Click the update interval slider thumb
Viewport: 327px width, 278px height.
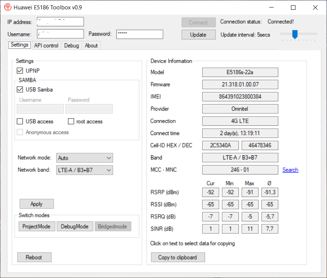coord(295,35)
